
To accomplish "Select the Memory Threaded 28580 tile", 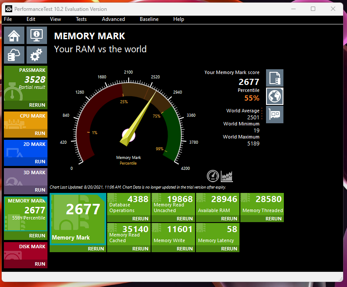I will [x=262, y=204].
